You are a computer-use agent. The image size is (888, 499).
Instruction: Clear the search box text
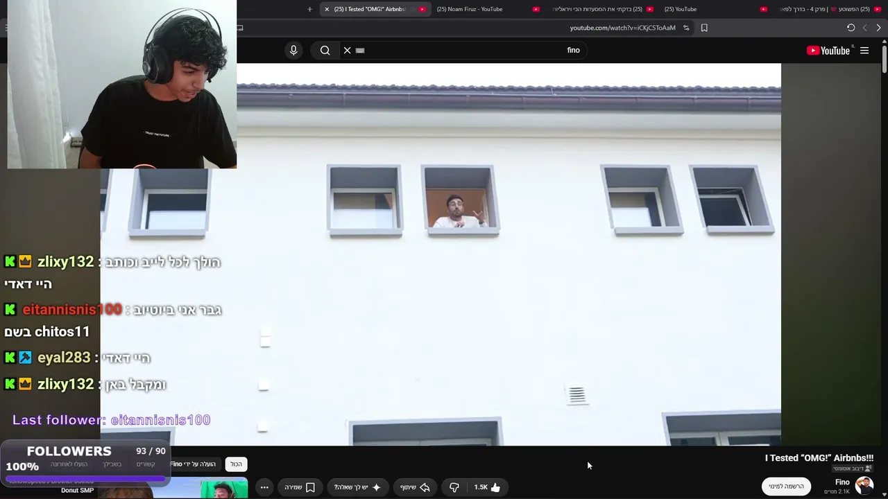tap(348, 50)
